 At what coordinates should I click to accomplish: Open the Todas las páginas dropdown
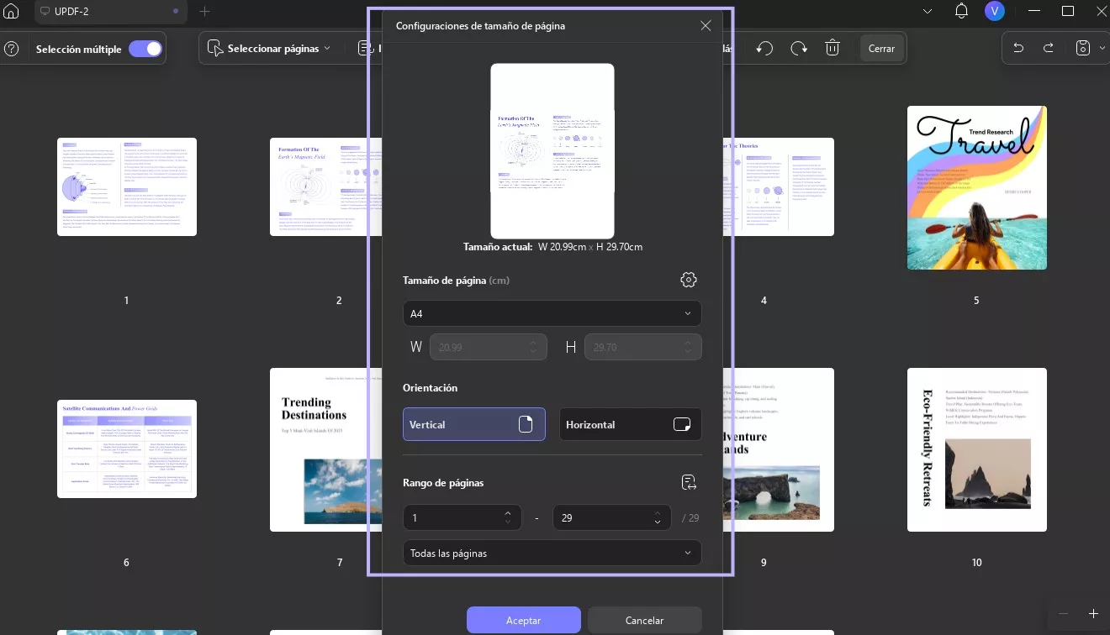(x=552, y=553)
